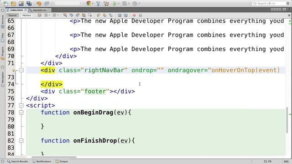Click the scroll documents right arrow
Image resolution: width=292 pixels, height=164 pixels.
tap(278, 10)
